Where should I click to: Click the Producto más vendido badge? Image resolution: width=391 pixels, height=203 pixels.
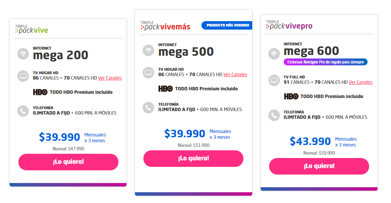click(x=227, y=25)
